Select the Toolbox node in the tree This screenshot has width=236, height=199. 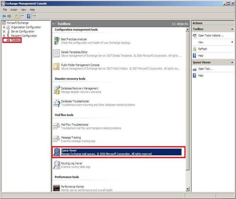point(15,40)
